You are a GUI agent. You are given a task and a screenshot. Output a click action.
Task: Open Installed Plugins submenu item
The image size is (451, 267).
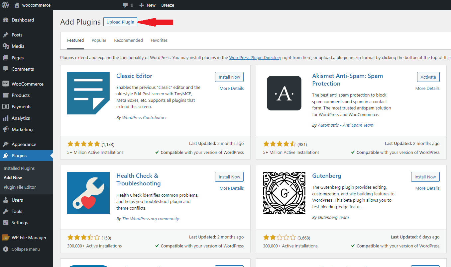19,168
